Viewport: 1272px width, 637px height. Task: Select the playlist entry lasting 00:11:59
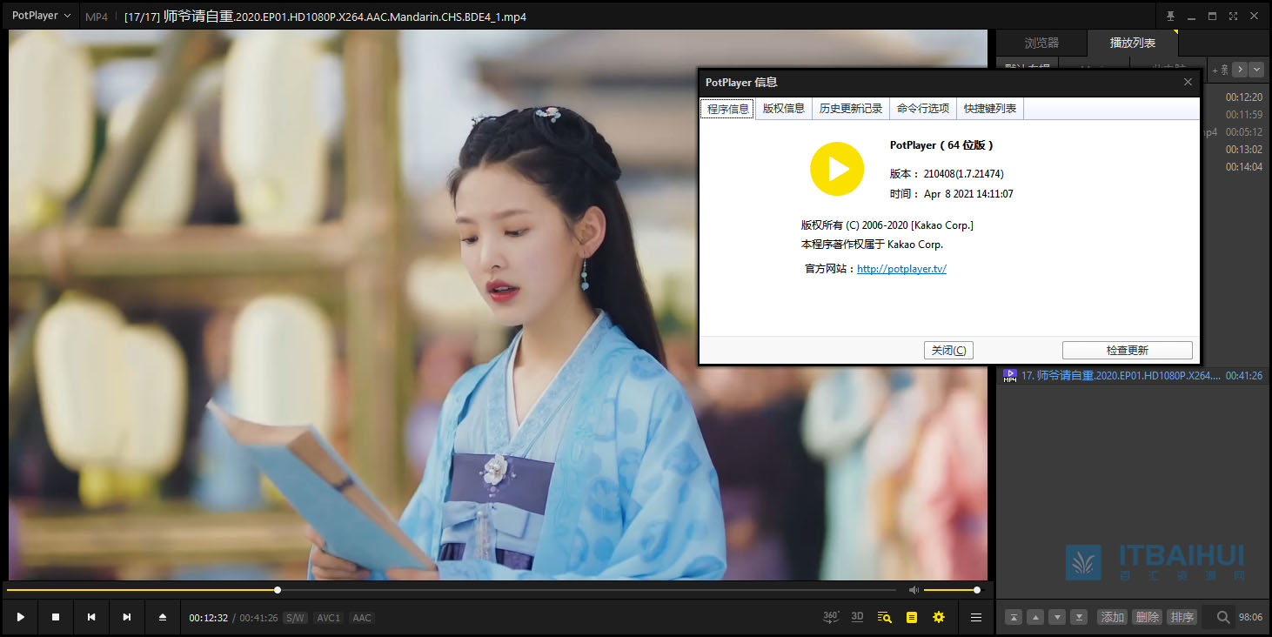tap(1244, 115)
